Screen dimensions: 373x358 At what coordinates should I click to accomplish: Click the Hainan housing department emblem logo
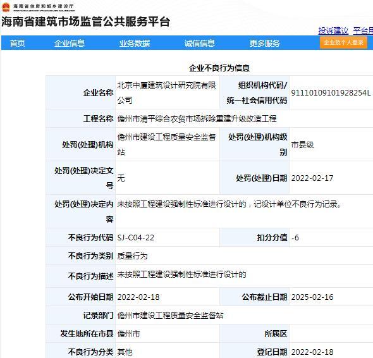click(x=6, y=7)
